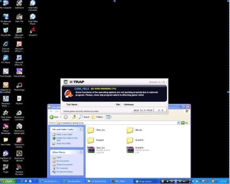Launch the Microsoft Office Excel shortcut
Viewport: 230px width, 184px height.
(19, 33)
